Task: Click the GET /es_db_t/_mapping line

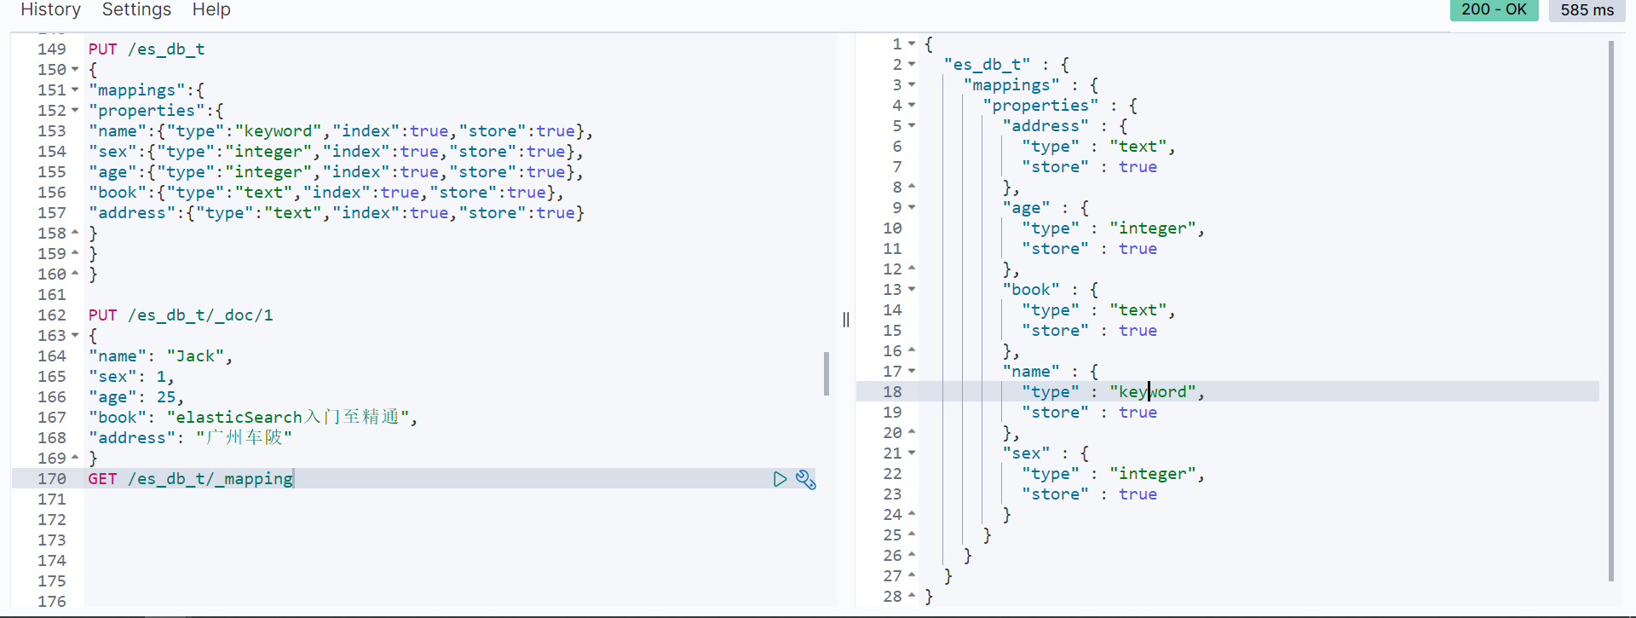Action: pyautogui.click(x=191, y=479)
